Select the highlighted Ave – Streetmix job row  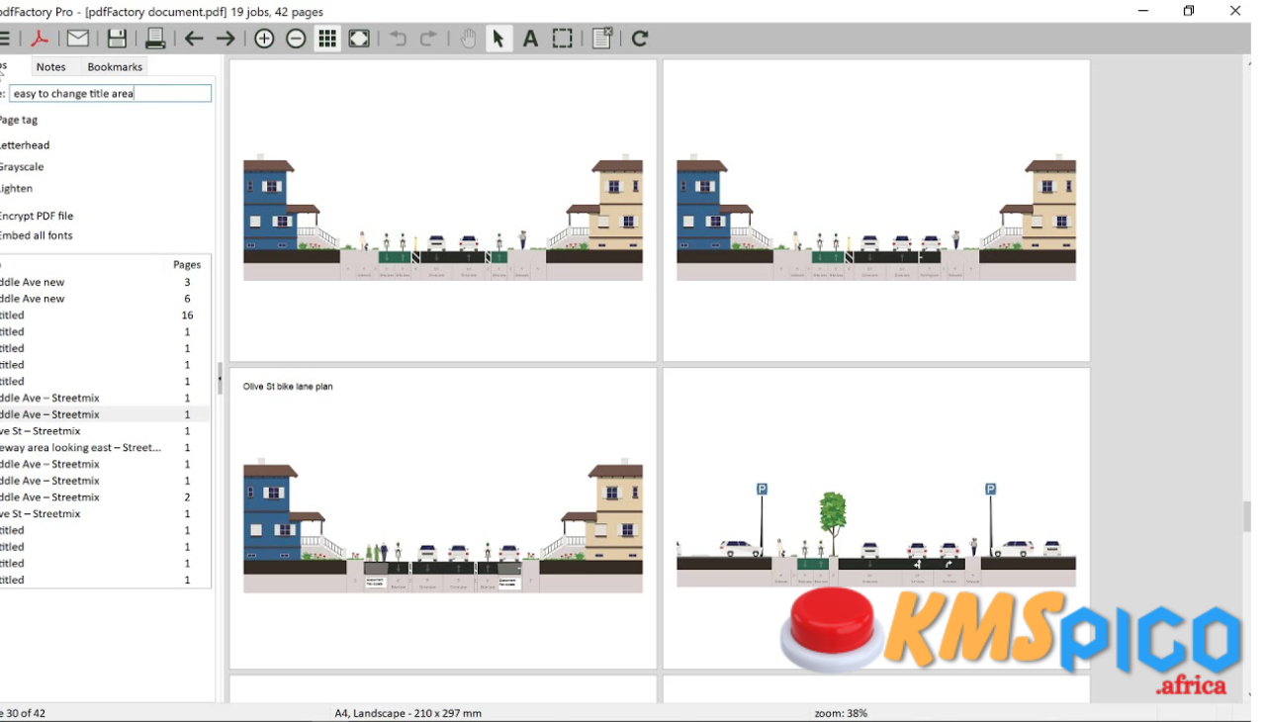click(105, 414)
